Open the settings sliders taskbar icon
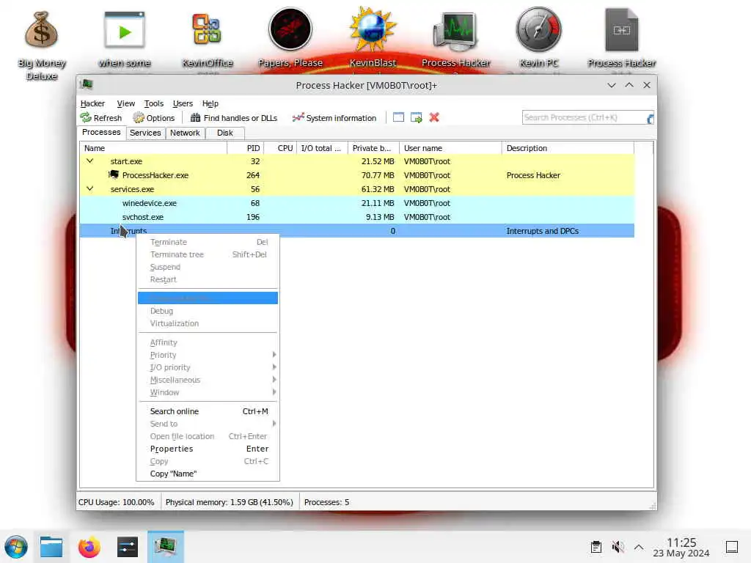The width and height of the screenshot is (751, 563). [x=128, y=547]
